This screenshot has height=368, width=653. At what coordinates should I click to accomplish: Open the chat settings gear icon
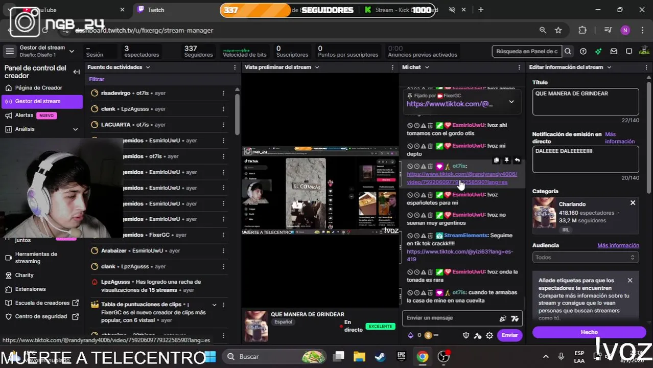489,335
